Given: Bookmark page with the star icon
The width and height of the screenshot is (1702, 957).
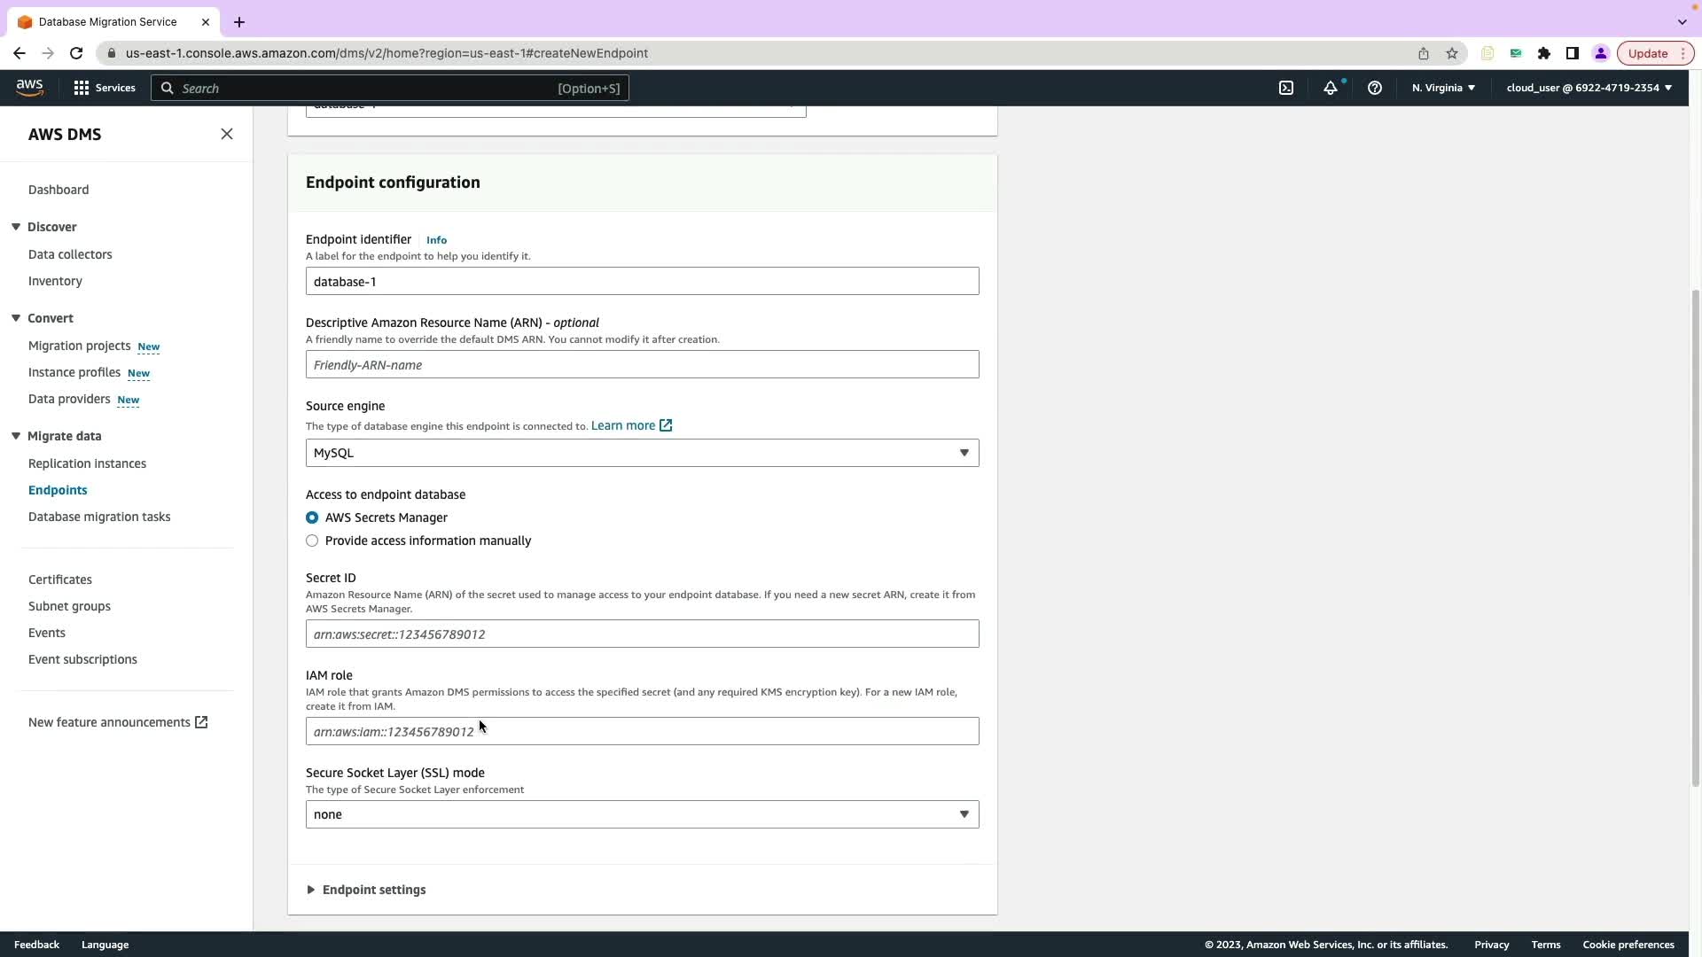Looking at the screenshot, I should [x=1452, y=53].
